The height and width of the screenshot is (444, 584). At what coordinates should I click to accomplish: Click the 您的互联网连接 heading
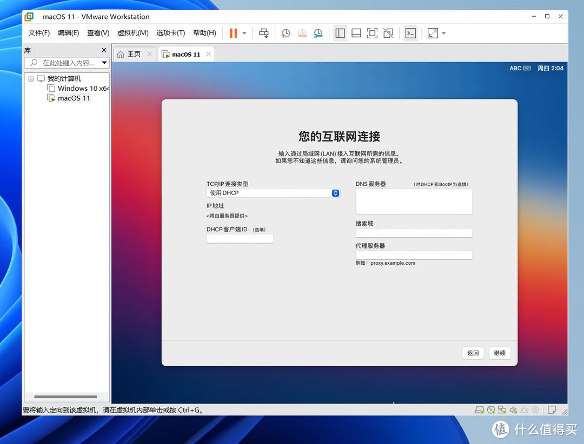[x=339, y=136]
